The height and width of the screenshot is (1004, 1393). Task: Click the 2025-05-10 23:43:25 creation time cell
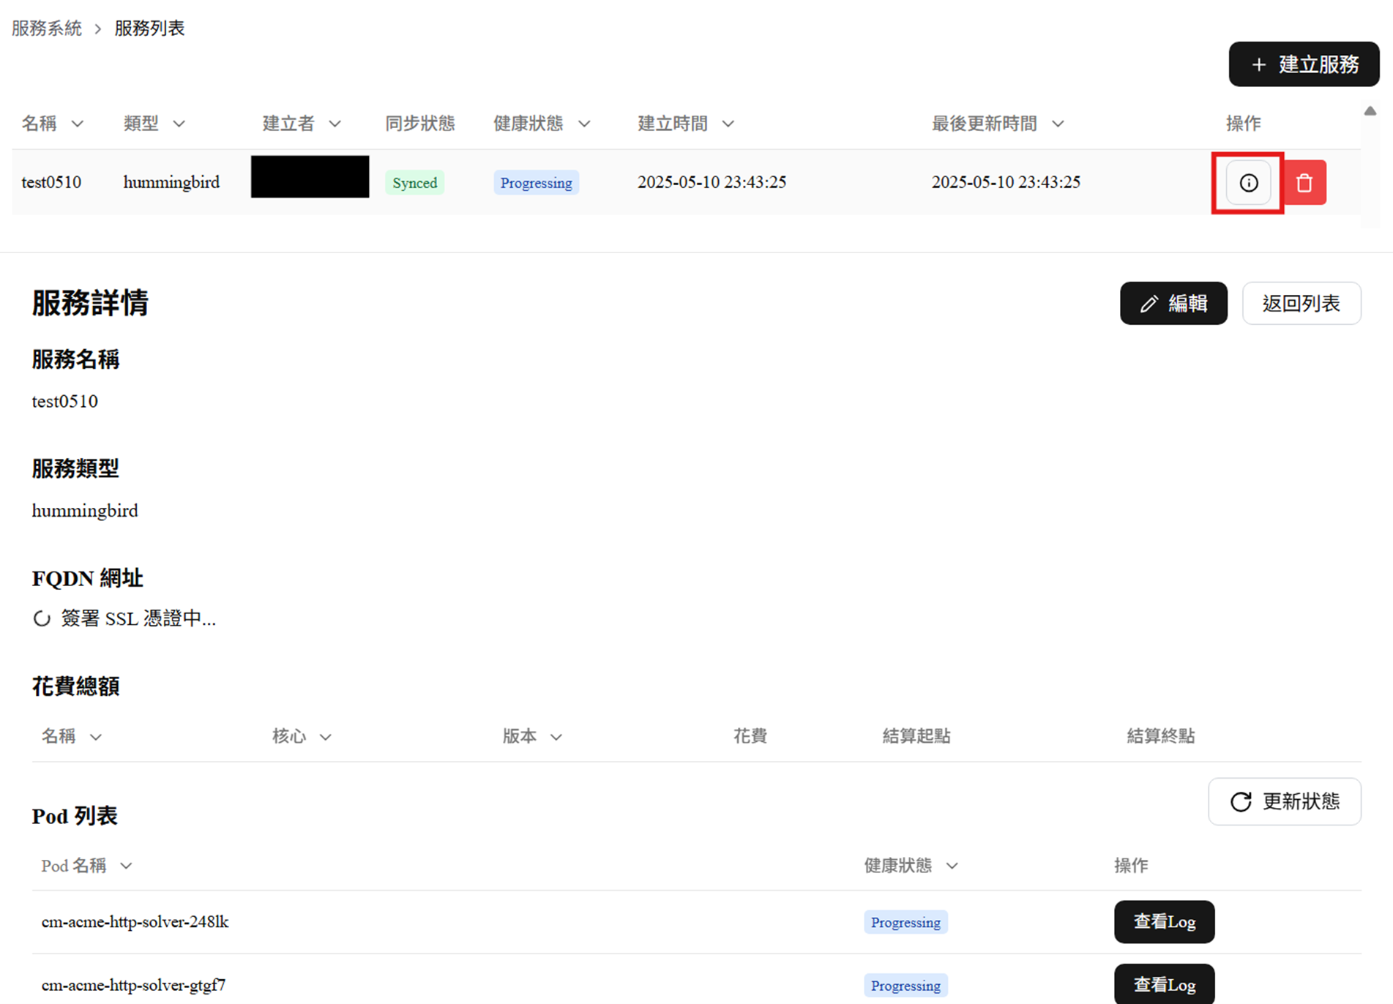coord(712,182)
